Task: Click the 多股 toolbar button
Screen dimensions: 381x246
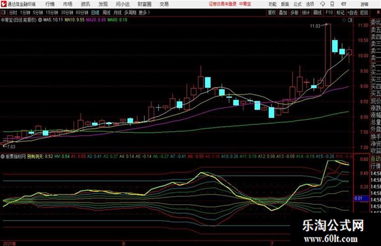Action: pyautogui.click(x=294, y=13)
